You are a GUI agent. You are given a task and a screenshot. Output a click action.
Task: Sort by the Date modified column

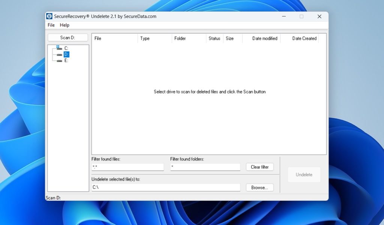(x=265, y=38)
